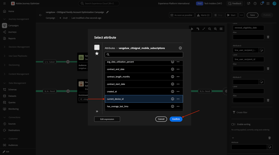
Task: Focus the attribute search field
Action: point(144,55)
